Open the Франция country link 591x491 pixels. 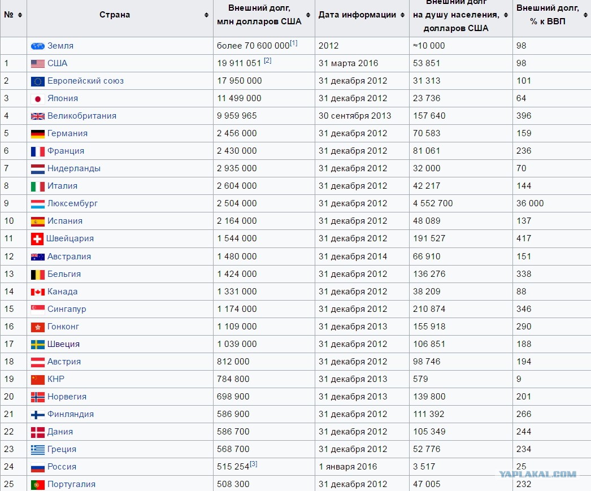click(66, 151)
